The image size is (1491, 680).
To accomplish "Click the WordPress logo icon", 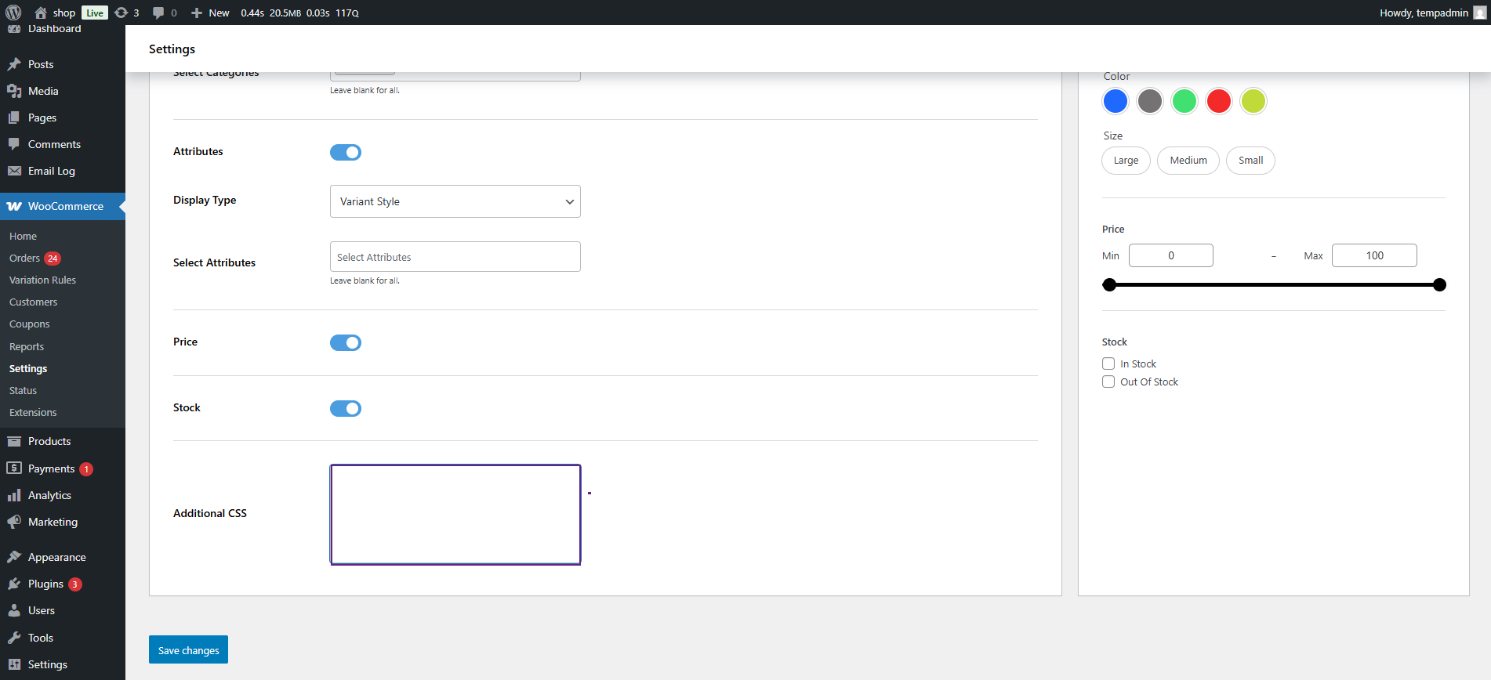I will [13, 13].
